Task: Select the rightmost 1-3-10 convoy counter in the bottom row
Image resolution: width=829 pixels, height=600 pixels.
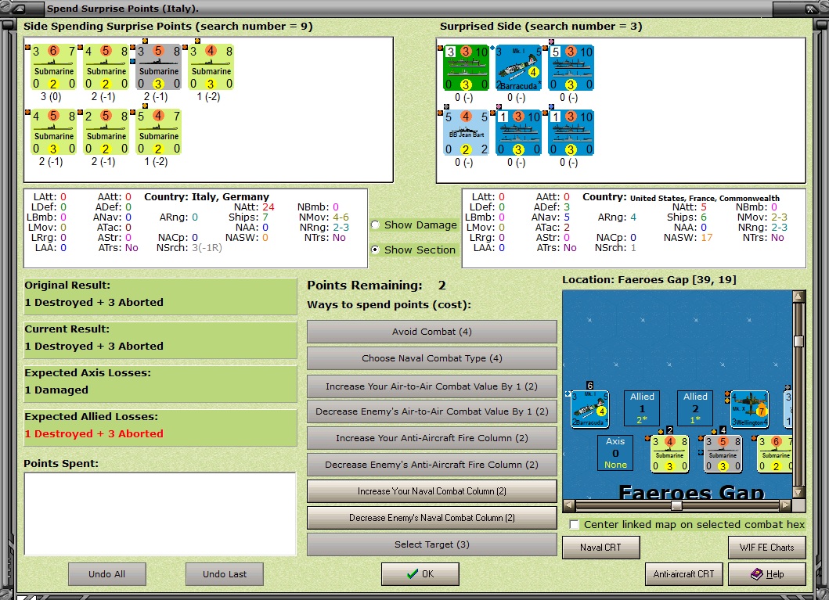Action: coord(571,132)
